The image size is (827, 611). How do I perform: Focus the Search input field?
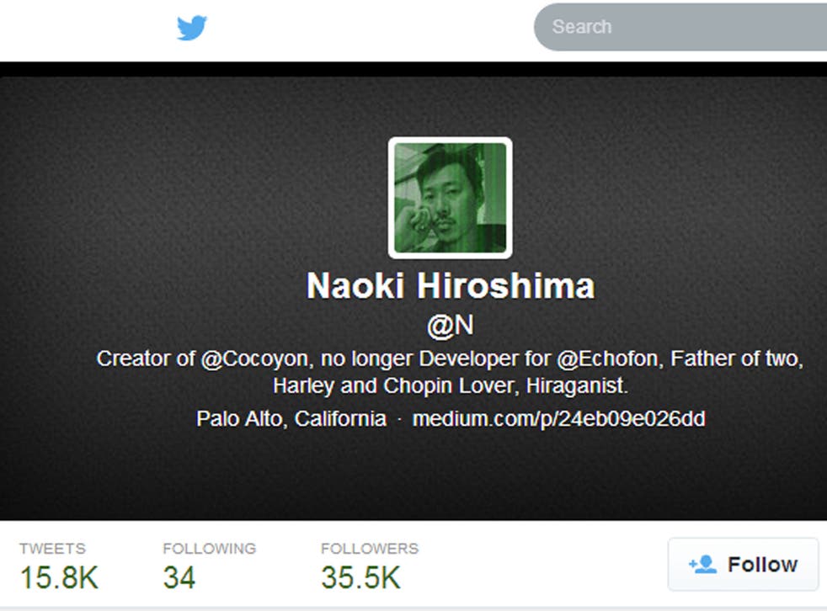tap(680, 27)
